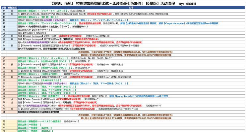Click the '内容' column header
Screen dimensions: 246x132
coord(131,8)
